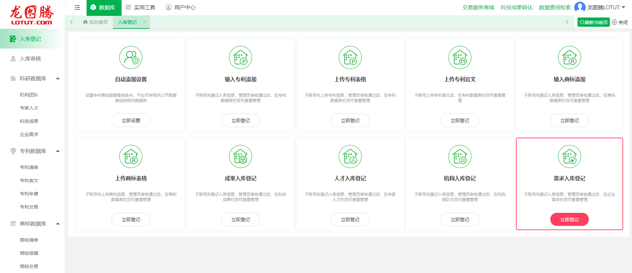Viewport: 632px width, 273px height.
Task: Click 立即设置 under 自动添加设置
Action: point(131,120)
